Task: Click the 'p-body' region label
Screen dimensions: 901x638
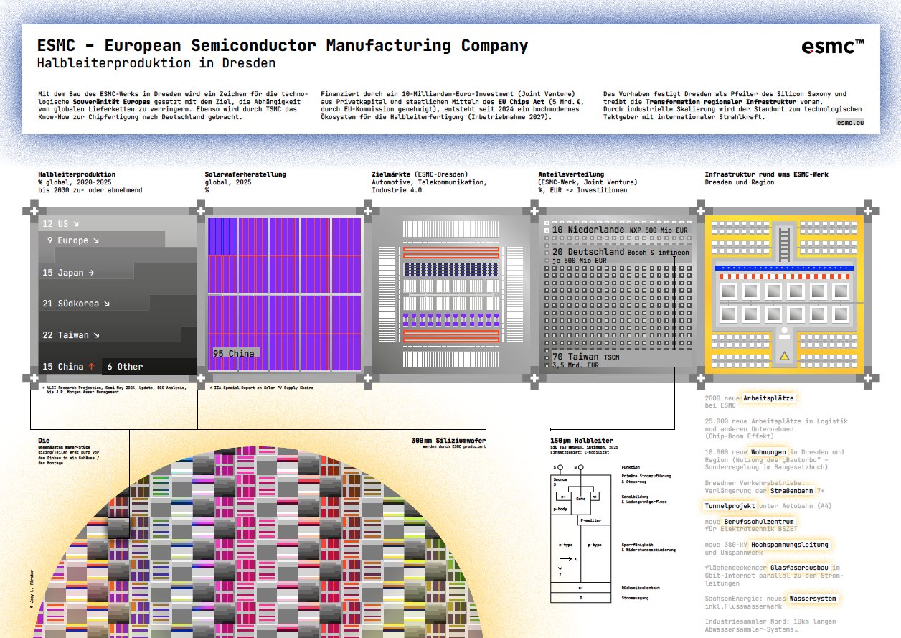Action: point(560,508)
